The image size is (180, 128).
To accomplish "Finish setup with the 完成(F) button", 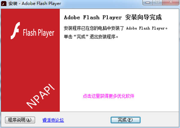I will pos(125,120).
